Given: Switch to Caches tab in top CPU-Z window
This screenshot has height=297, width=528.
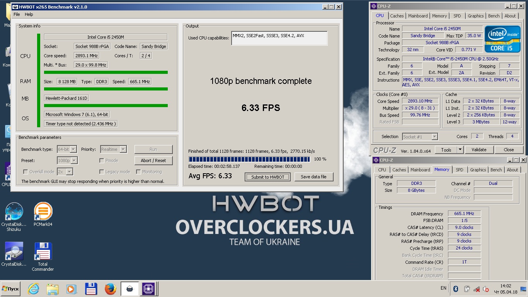Looking at the screenshot, I should 397,16.
